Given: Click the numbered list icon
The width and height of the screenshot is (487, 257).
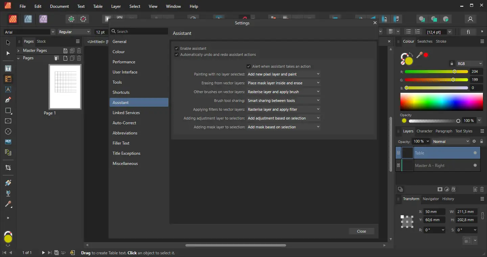Looking at the screenshot, I should click(418, 32).
